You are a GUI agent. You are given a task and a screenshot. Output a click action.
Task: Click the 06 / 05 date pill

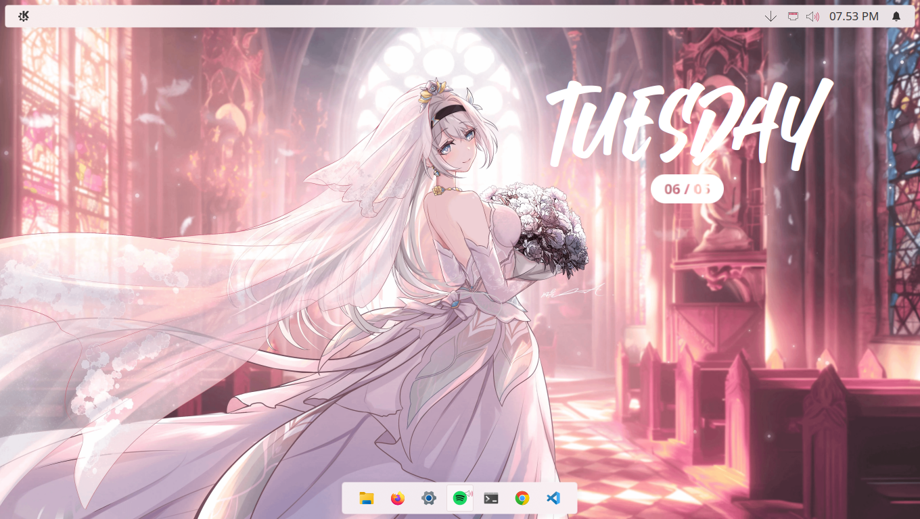click(x=687, y=189)
